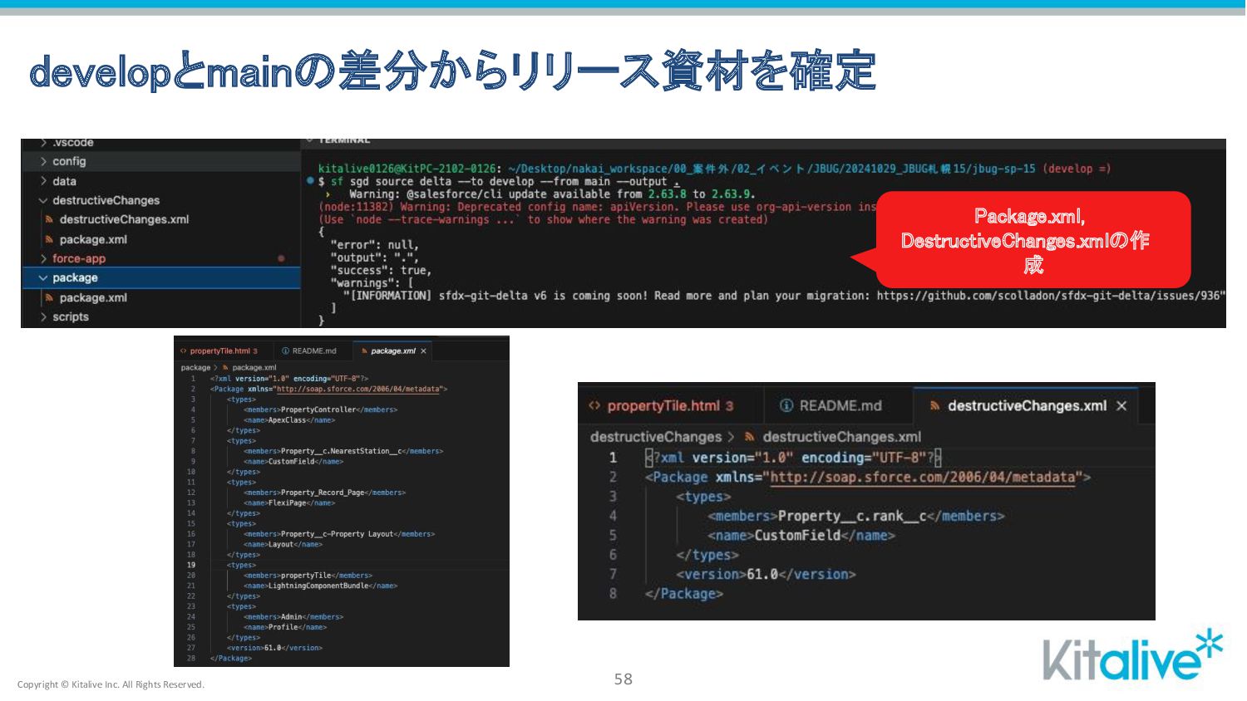This screenshot has height=701, width=1247.
Task: Click the Profile name on line 25
Action: (283, 627)
